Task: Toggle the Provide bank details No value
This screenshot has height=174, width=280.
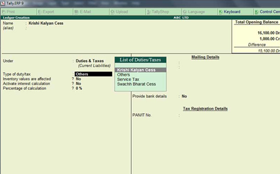Action: point(184,96)
